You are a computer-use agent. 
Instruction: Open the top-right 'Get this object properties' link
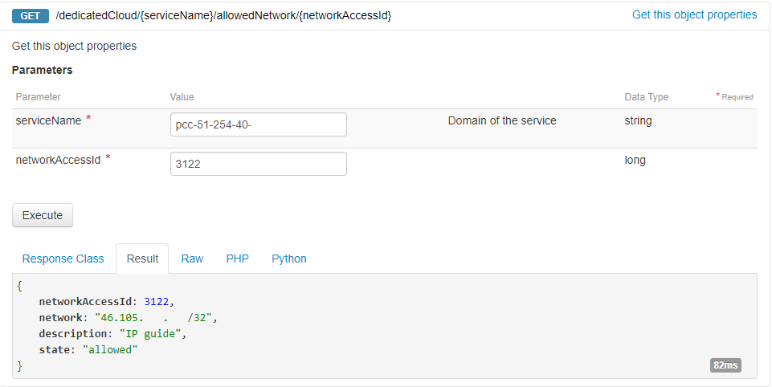click(694, 14)
